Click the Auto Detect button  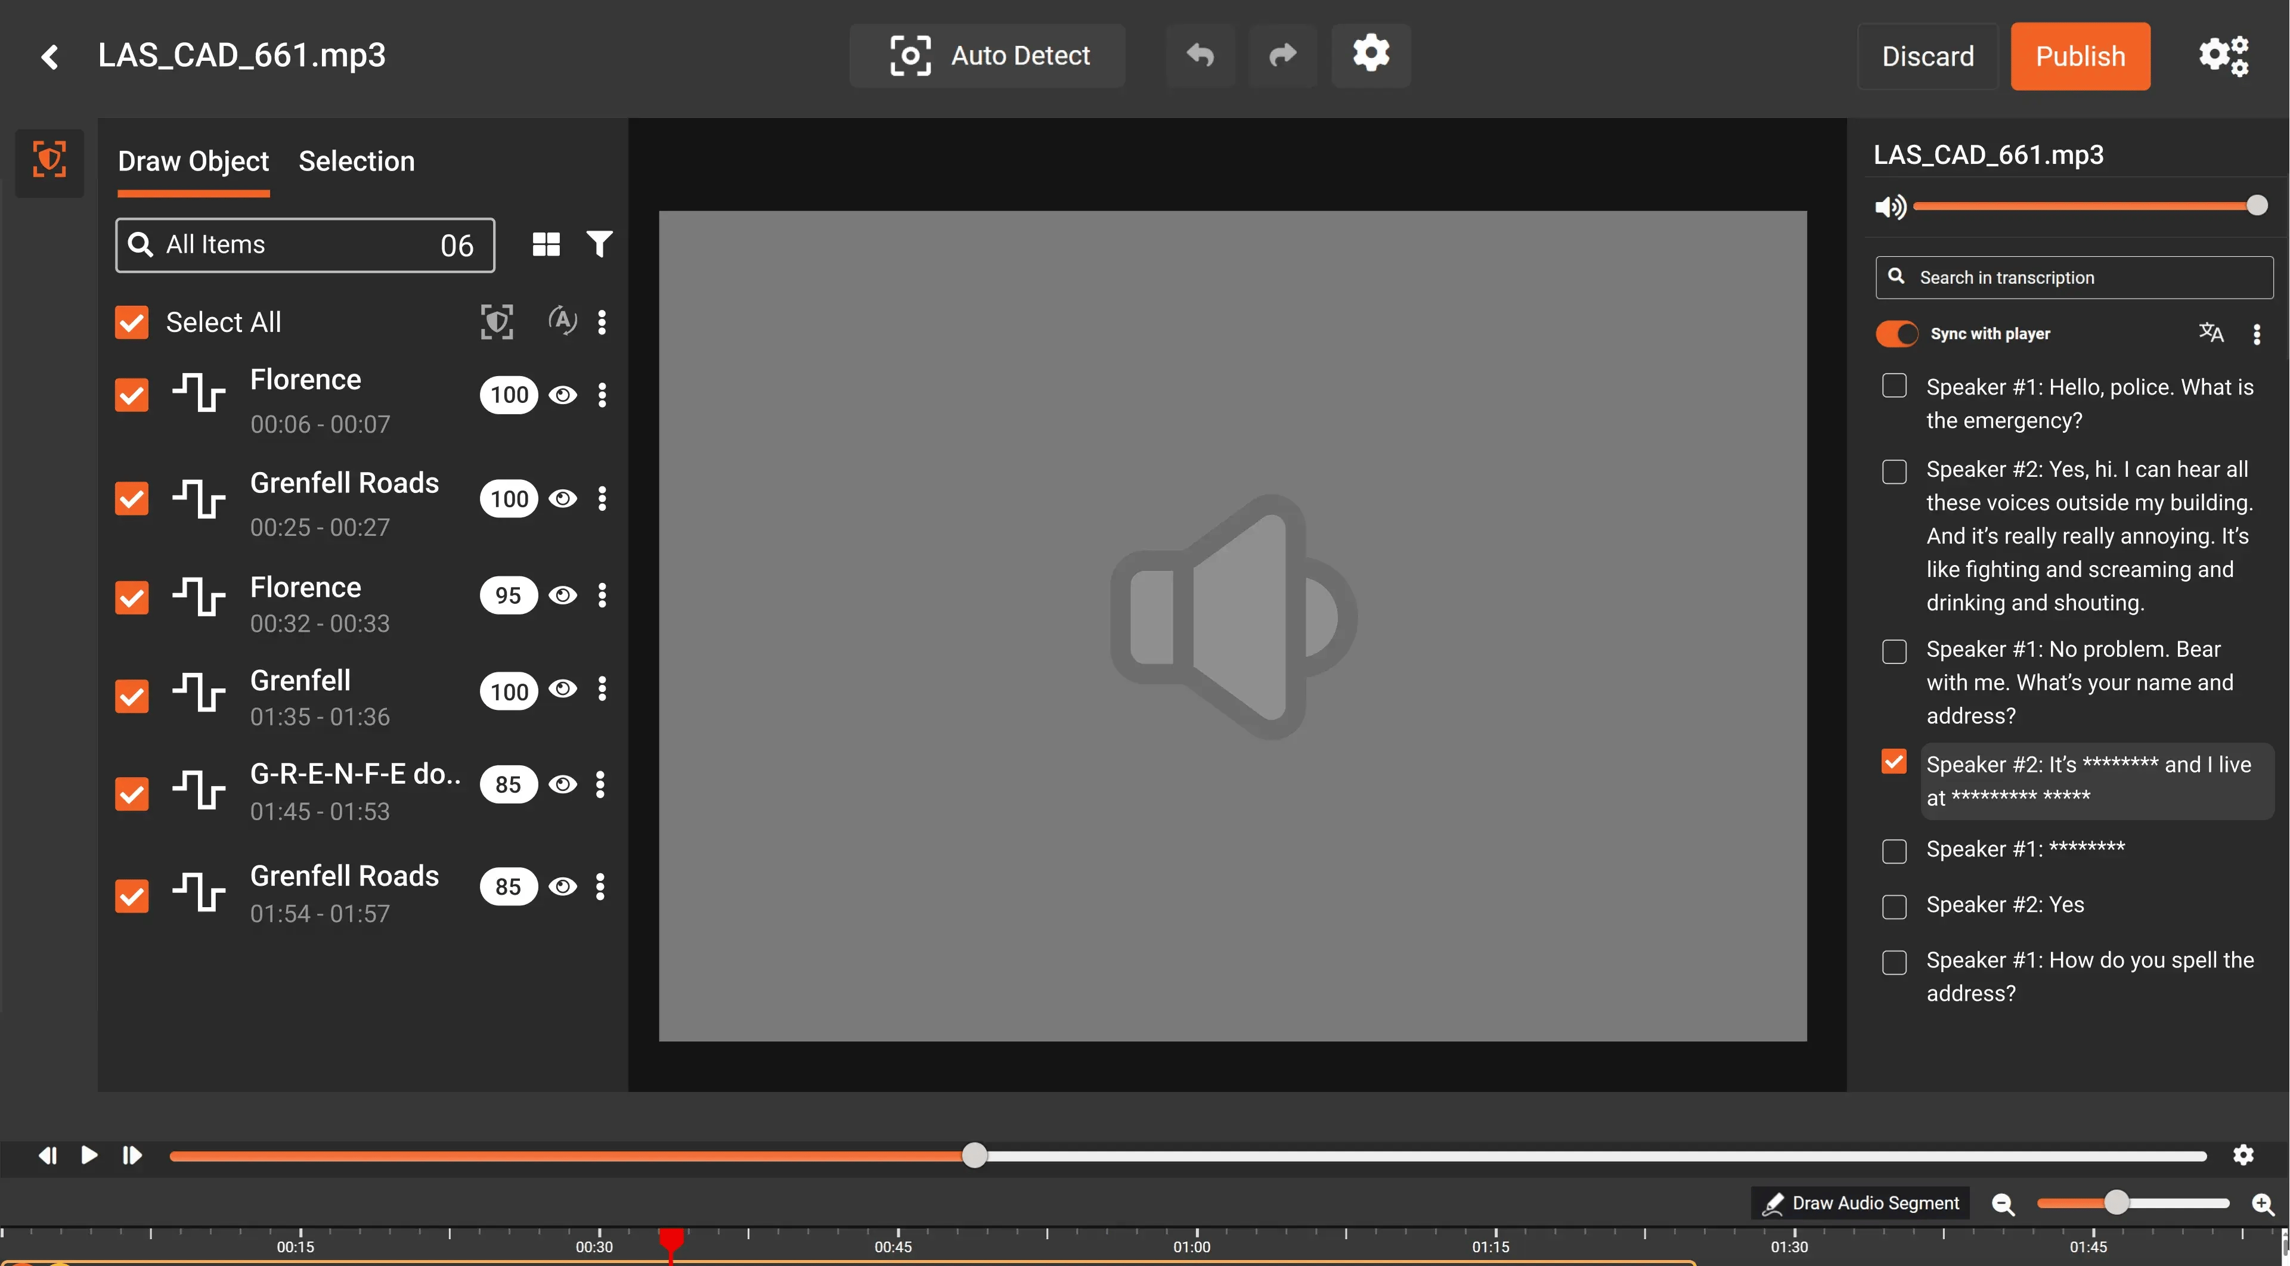(x=987, y=55)
